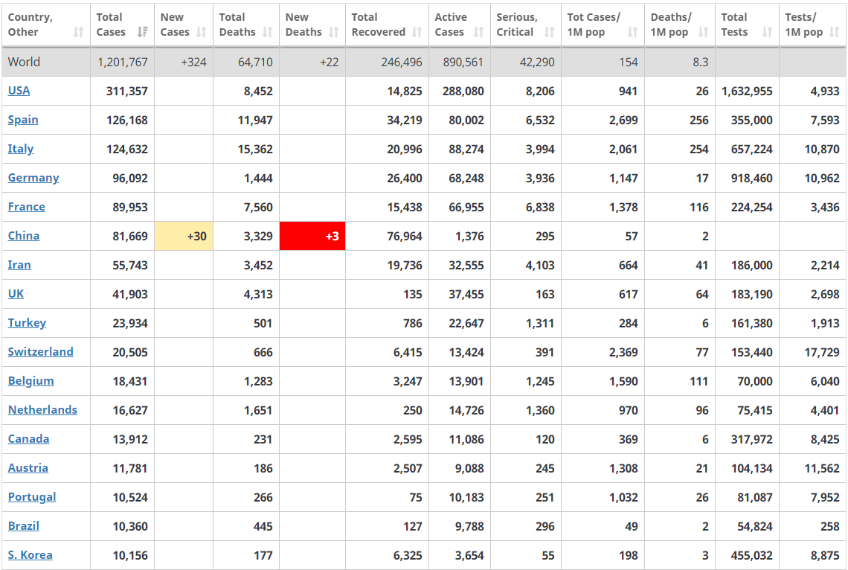Click sort icon in Serious, Critical header
This screenshot has width=848, height=570.
(x=550, y=32)
